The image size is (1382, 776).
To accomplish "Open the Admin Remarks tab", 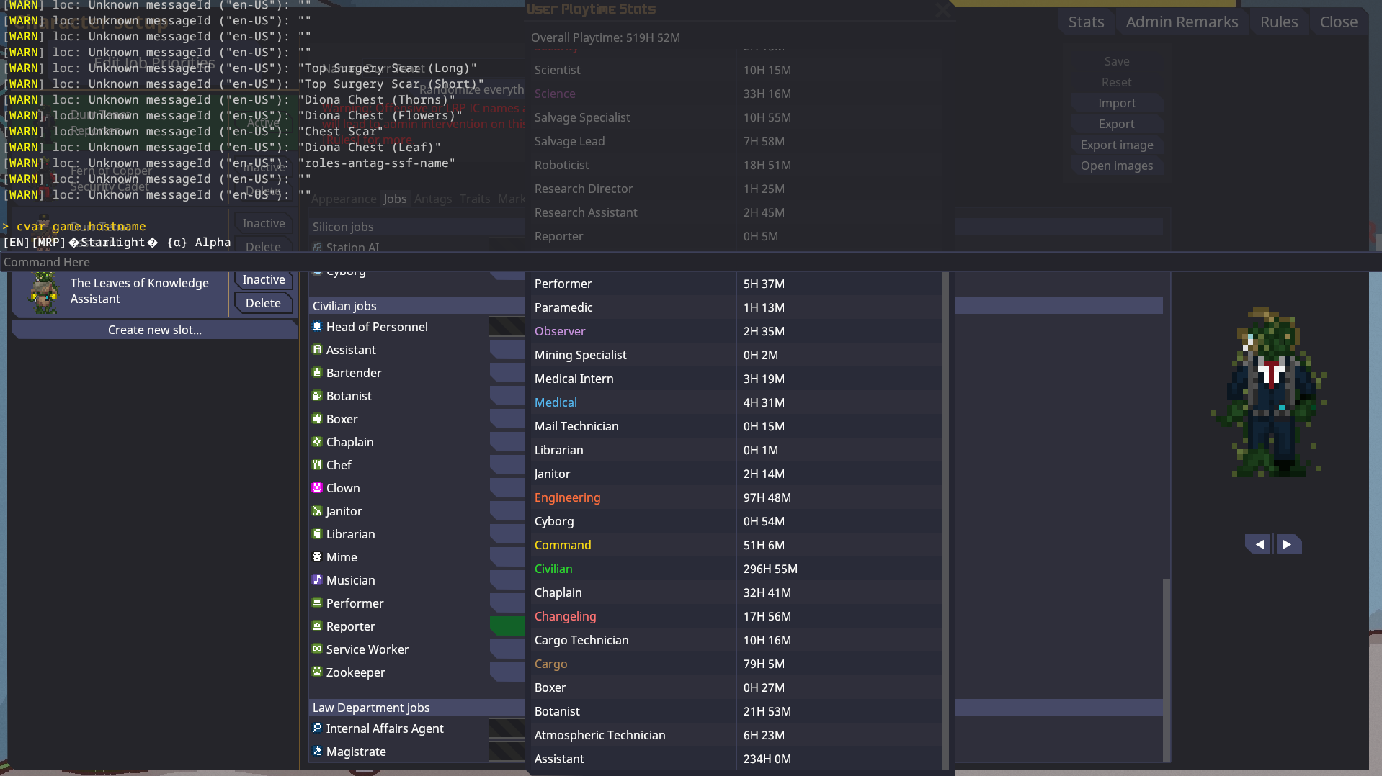I will [x=1182, y=22].
